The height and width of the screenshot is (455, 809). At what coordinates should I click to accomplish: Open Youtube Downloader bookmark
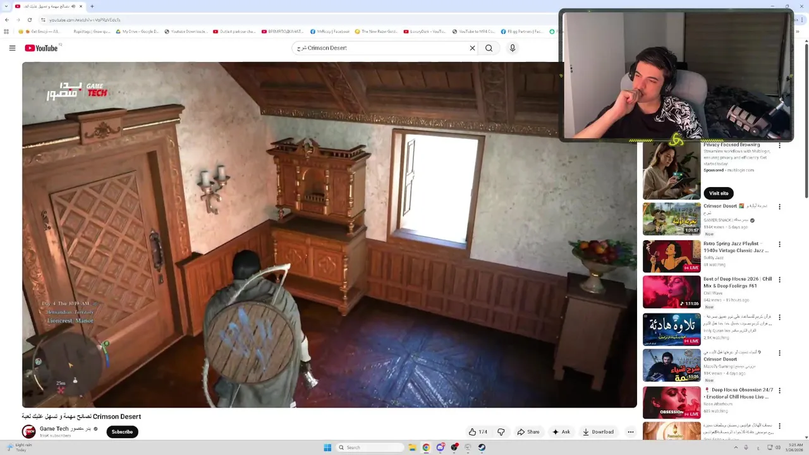[x=186, y=31]
